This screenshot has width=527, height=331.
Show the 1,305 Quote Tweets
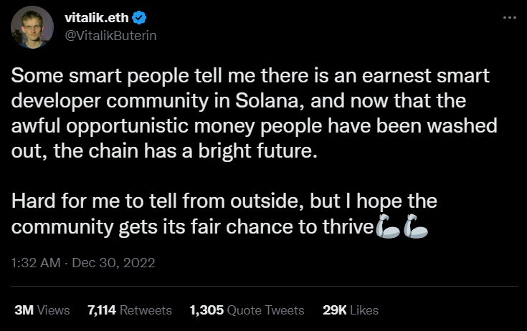(x=247, y=310)
